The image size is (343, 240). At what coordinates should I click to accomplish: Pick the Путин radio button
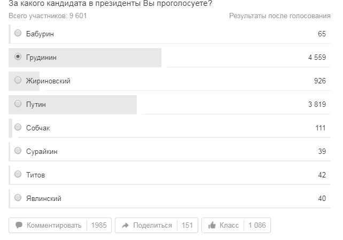pyautogui.click(x=18, y=104)
